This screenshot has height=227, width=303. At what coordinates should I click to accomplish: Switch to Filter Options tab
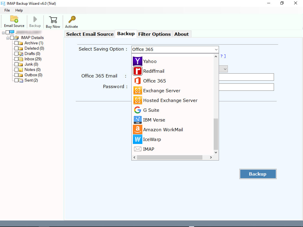154,34
